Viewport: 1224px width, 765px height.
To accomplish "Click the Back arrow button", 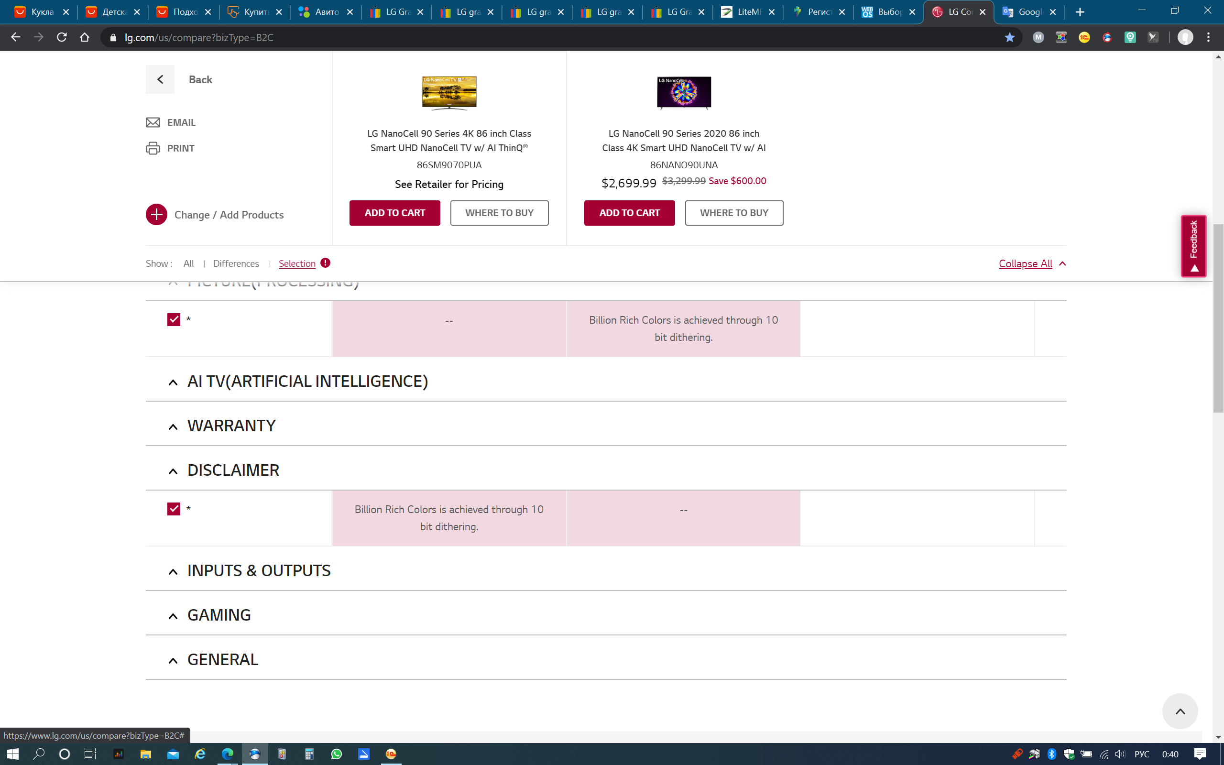I will pos(160,79).
